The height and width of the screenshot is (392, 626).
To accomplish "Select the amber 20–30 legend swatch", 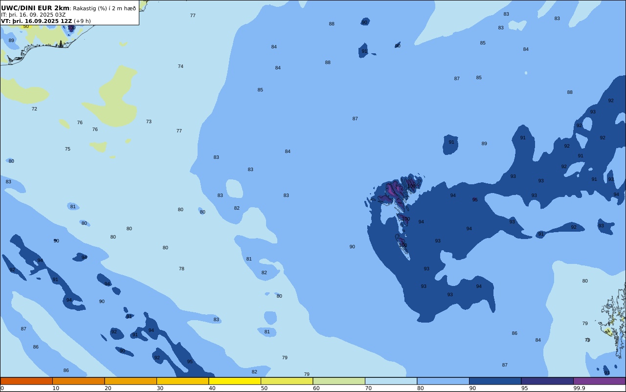I will (x=131, y=381).
